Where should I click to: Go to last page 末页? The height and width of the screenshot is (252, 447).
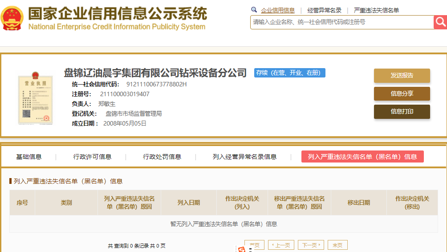[337, 245]
